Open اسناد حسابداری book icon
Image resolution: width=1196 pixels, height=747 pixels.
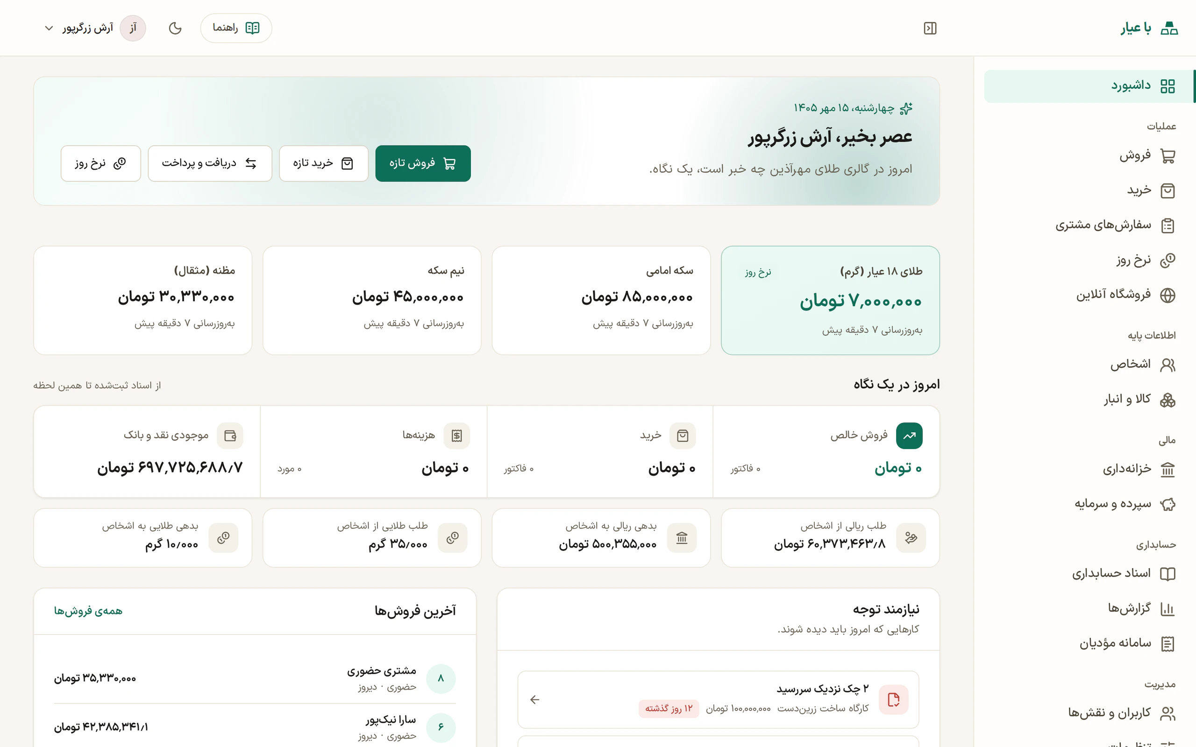pyautogui.click(x=1168, y=574)
